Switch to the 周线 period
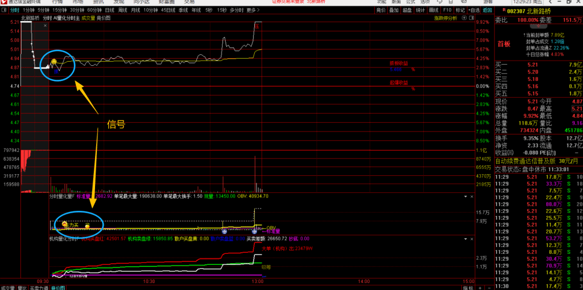 coord(122,10)
